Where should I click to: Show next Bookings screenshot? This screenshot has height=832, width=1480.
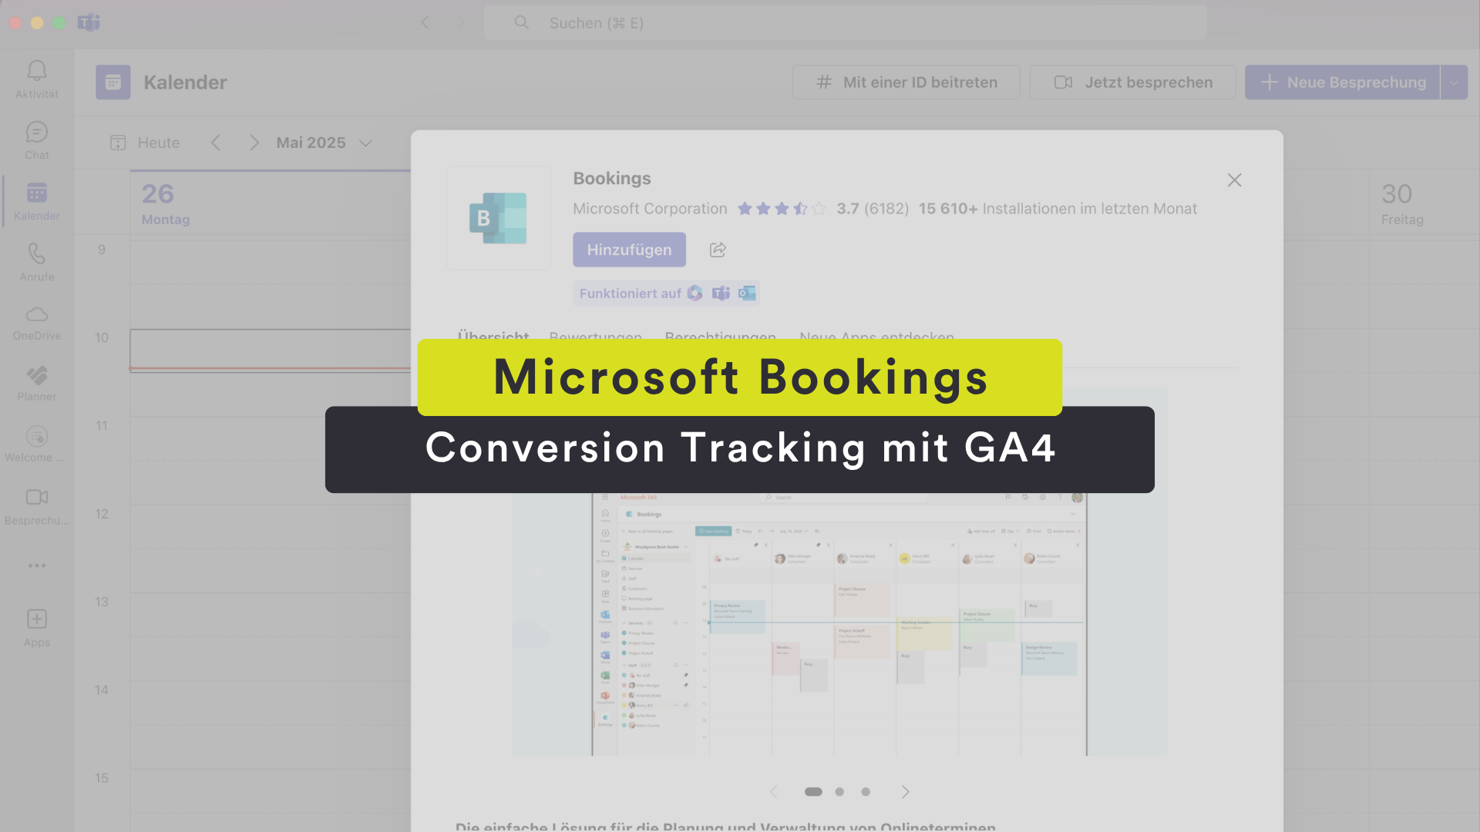[906, 792]
